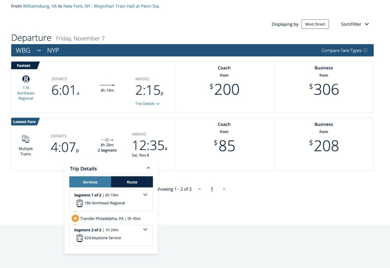390x268 pixels.
Task: Go to next results page arrow
Action: (224, 189)
